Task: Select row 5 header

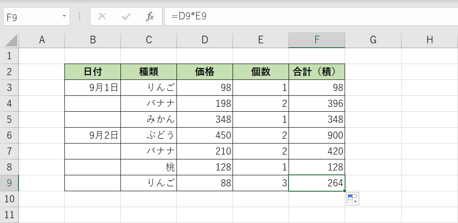Action: (x=9, y=120)
